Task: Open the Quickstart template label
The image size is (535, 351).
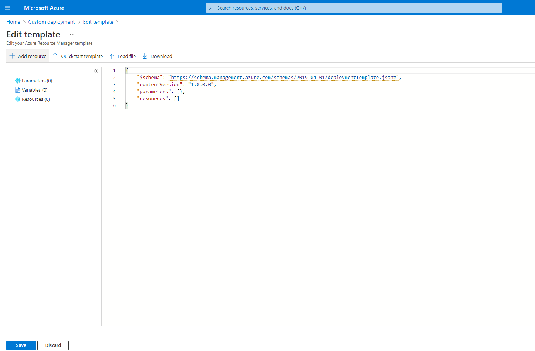Action: [x=82, y=56]
